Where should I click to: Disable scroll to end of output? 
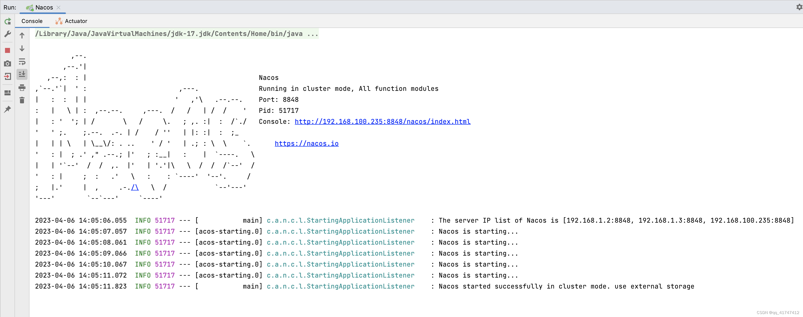22,74
